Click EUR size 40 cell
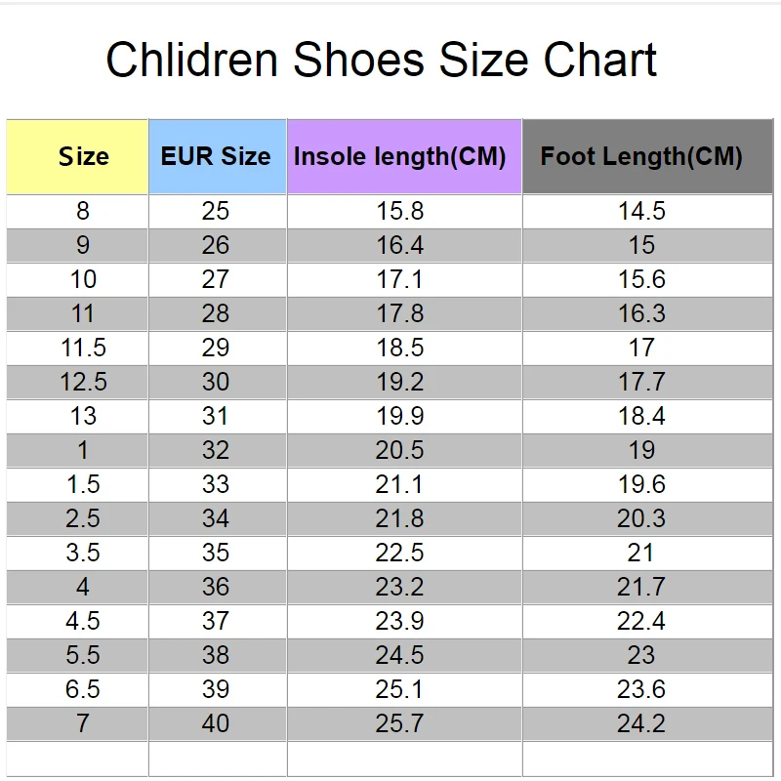The image size is (781, 781). click(216, 723)
